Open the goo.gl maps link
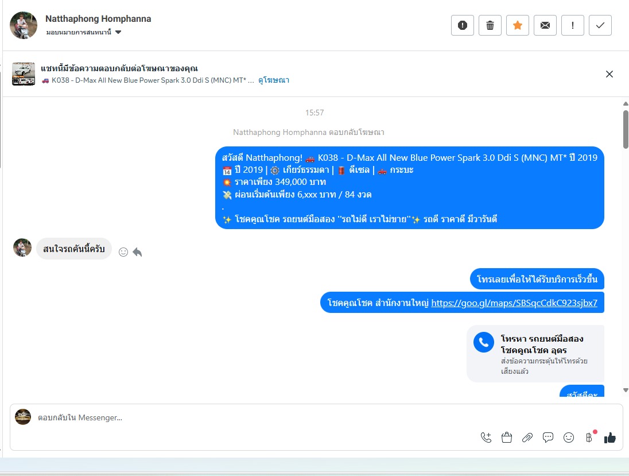The image size is (629, 476). [514, 303]
